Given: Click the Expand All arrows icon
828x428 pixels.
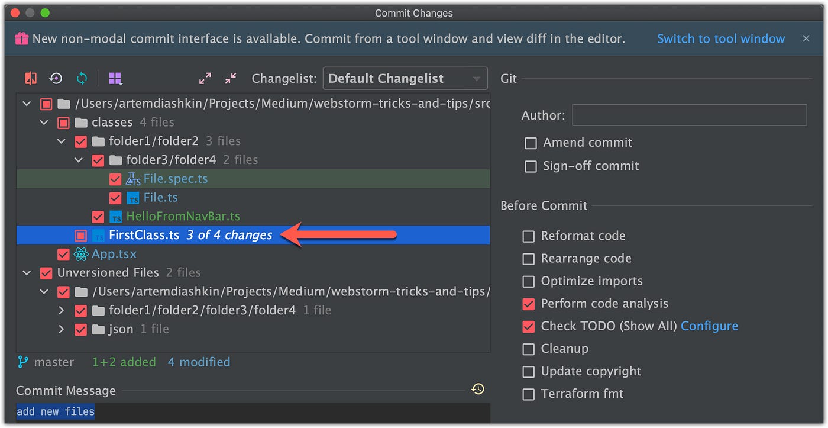Looking at the screenshot, I should click(x=205, y=78).
